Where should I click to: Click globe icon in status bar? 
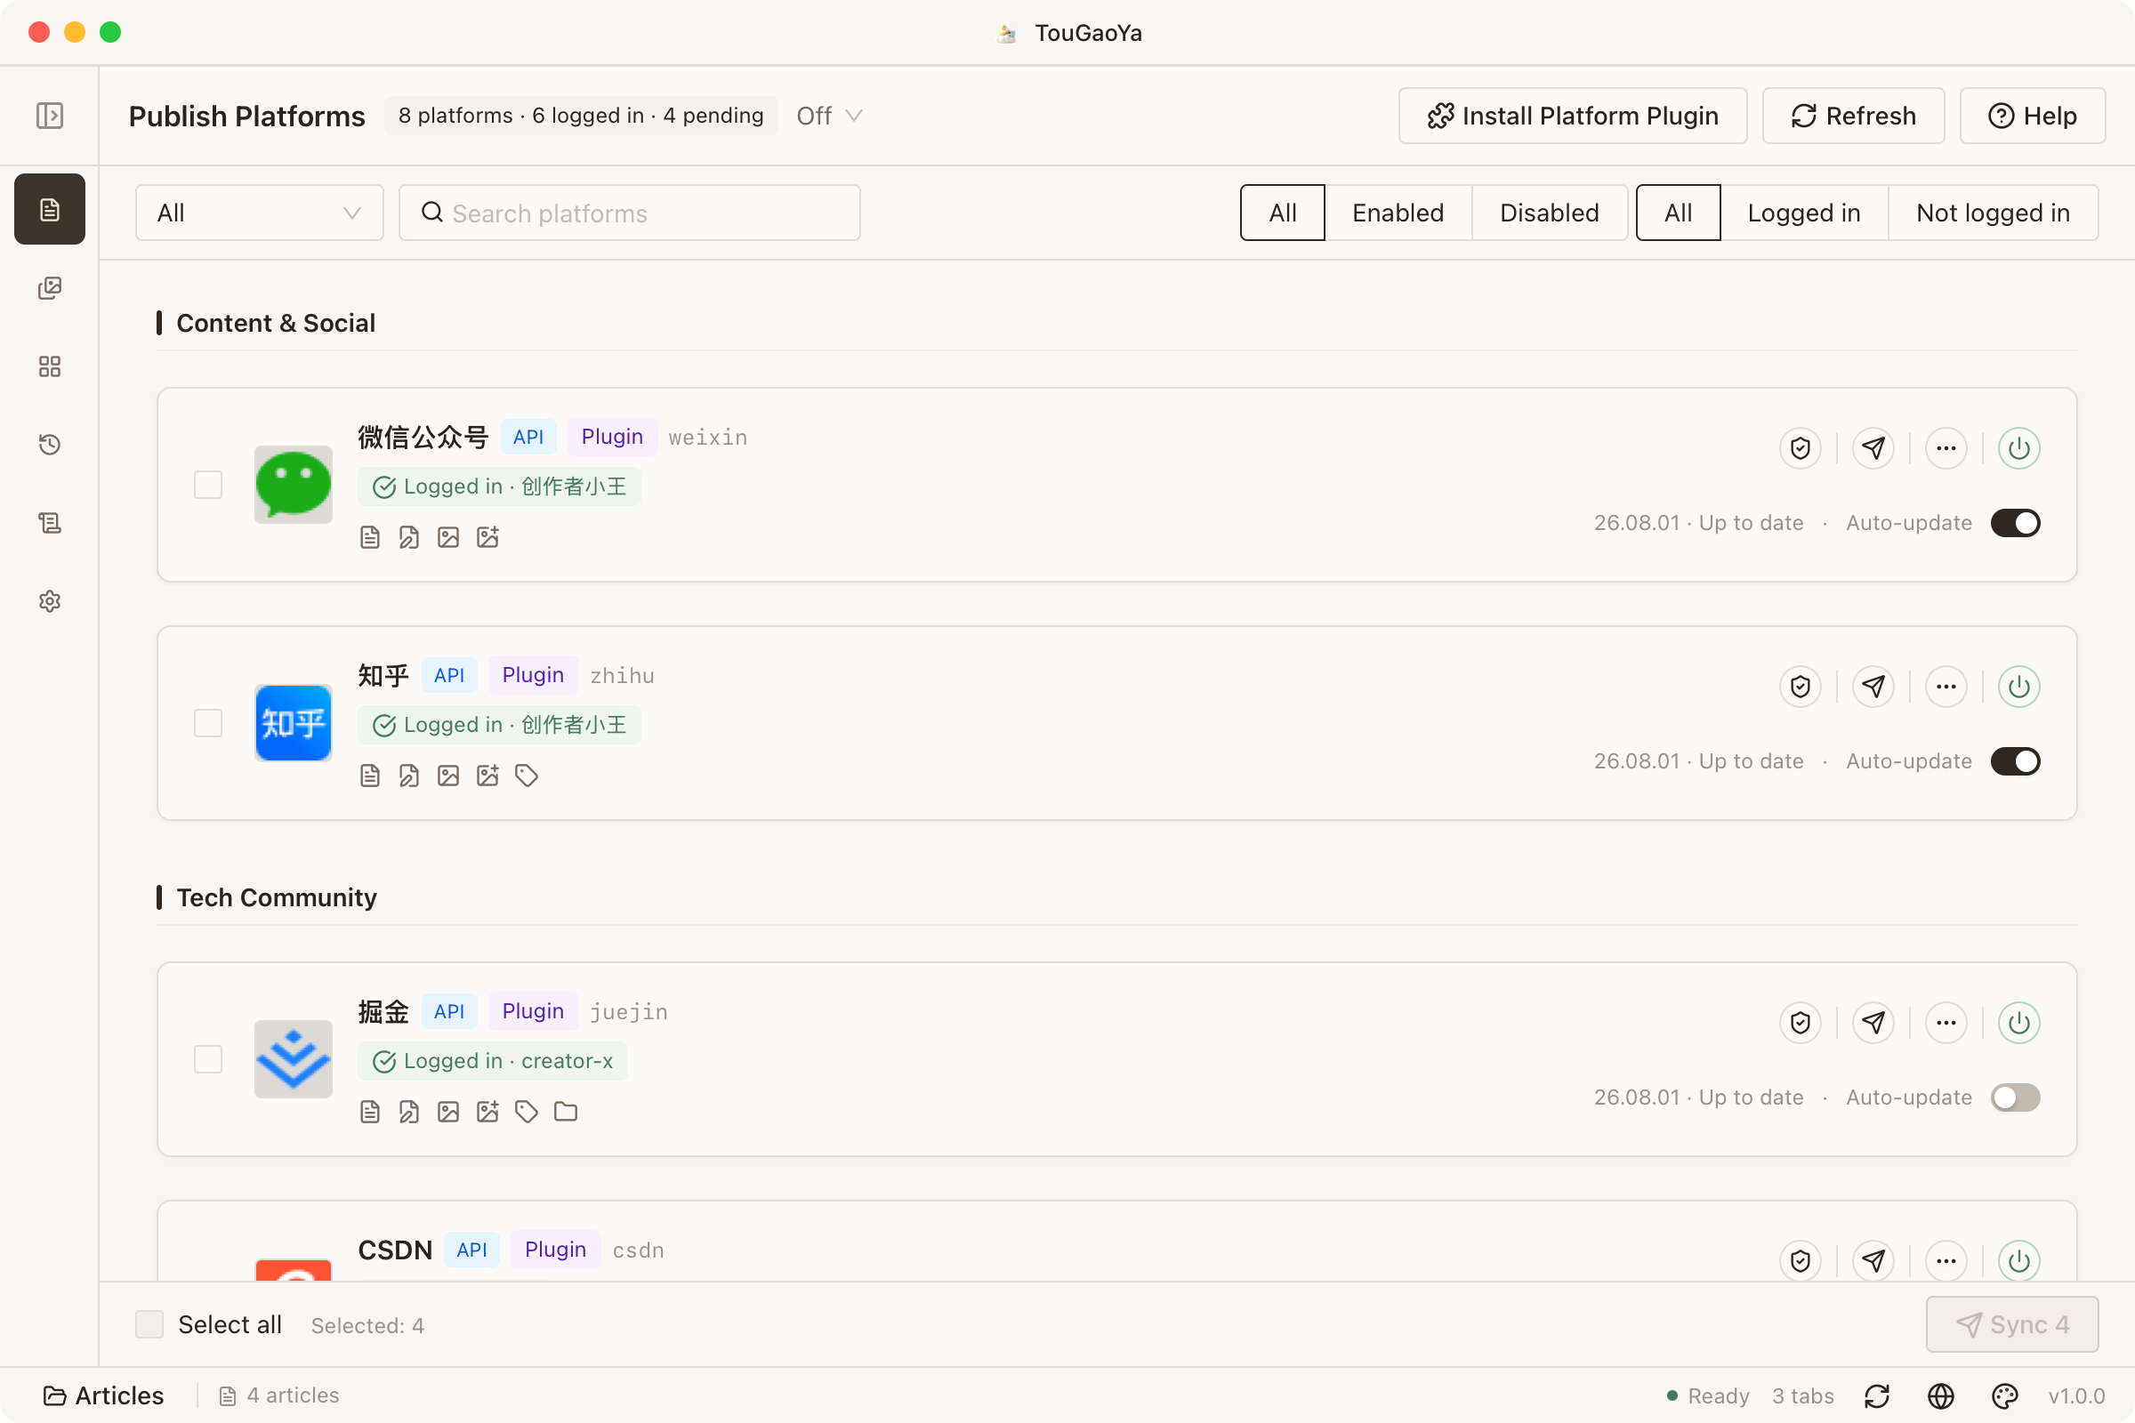1941,1395
